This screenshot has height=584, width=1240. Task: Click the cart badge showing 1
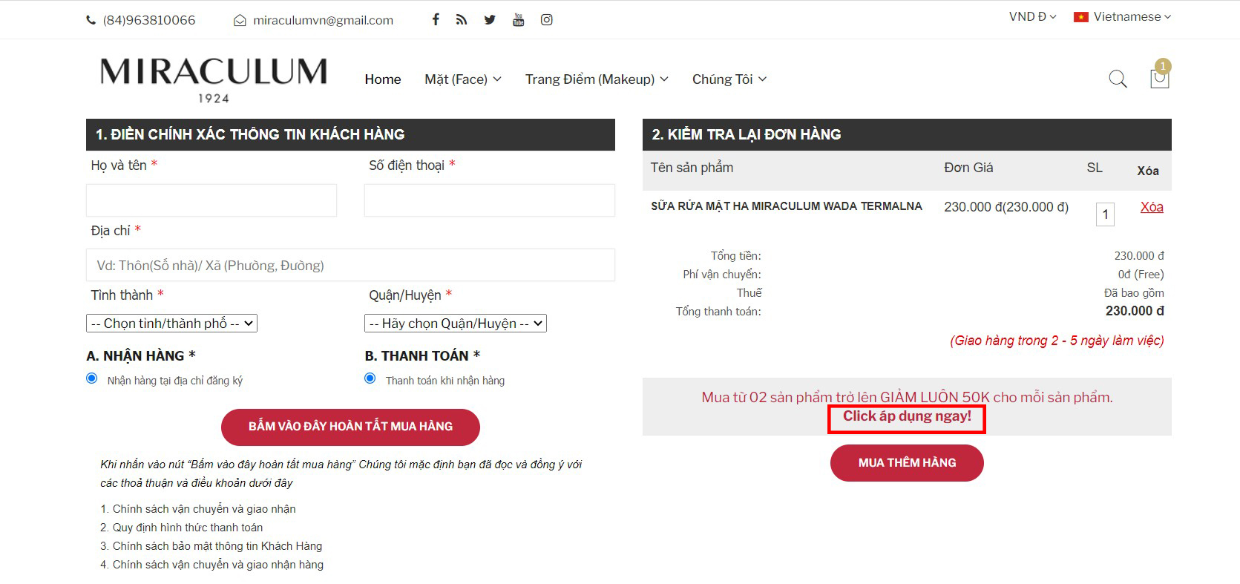click(x=1163, y=66)
